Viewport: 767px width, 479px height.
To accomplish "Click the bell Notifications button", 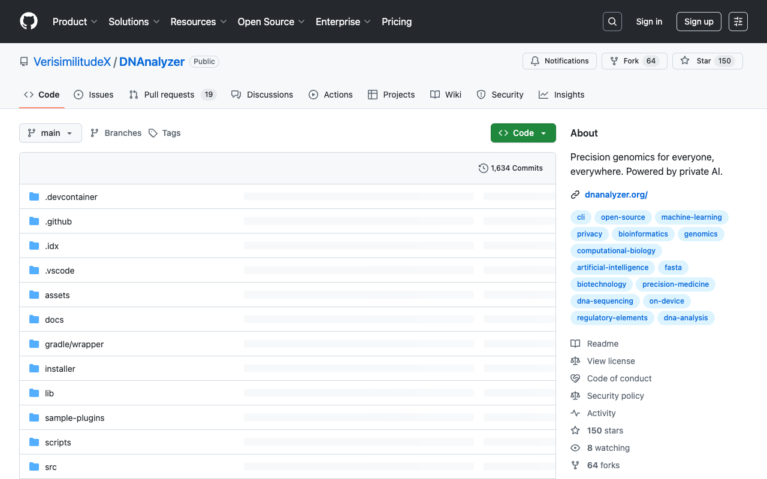I will 560,61.
